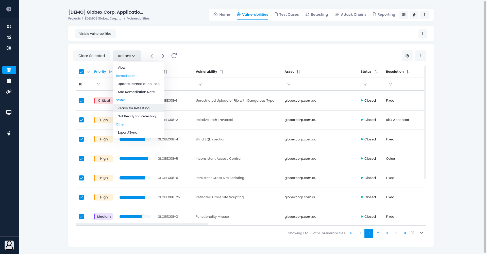The width and height of the screenshot is (487, 254).
Task: Click the lightning bolt quick actions icon
Action: tap(414, 15)
